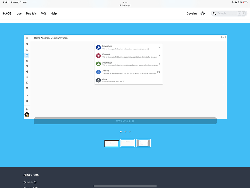
Task: Click the Overview dashboard grid icon in sidebar
Action: (x=27, y=44)
